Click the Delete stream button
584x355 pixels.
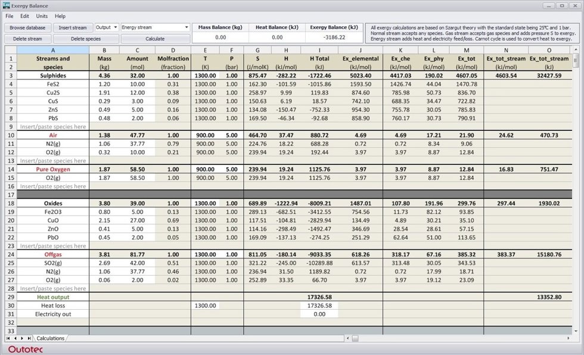(x=27, y=39)
